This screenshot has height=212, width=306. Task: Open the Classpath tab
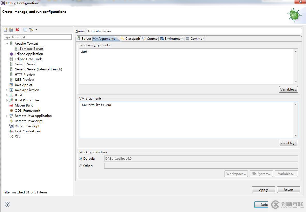pyautogui.click(x=130, y=38)
